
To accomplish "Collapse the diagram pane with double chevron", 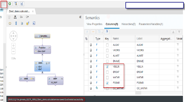I will (x=80, y=17).
